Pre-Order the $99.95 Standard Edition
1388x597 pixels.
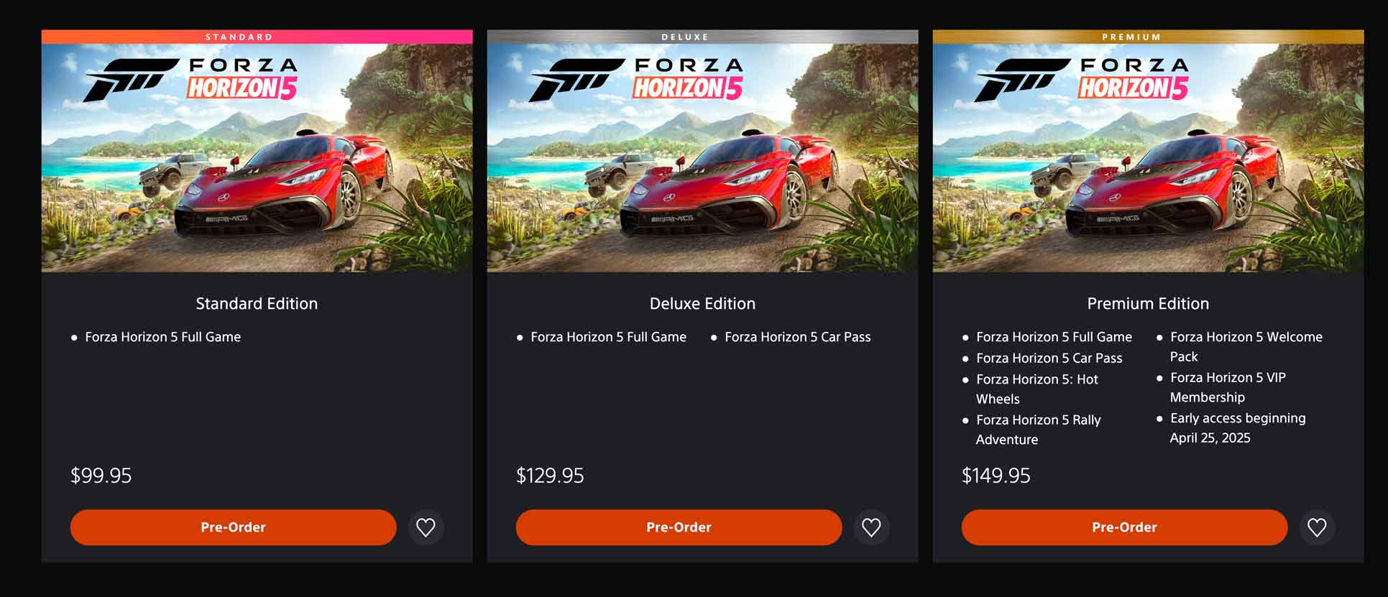click(x=233, y=527)
